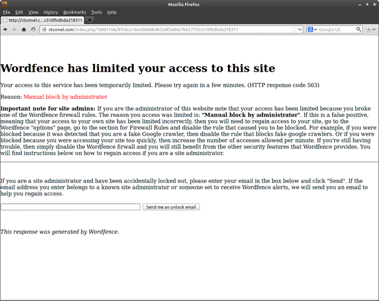
Task: Open the Tools menu
Action: (x=97, y=12)
